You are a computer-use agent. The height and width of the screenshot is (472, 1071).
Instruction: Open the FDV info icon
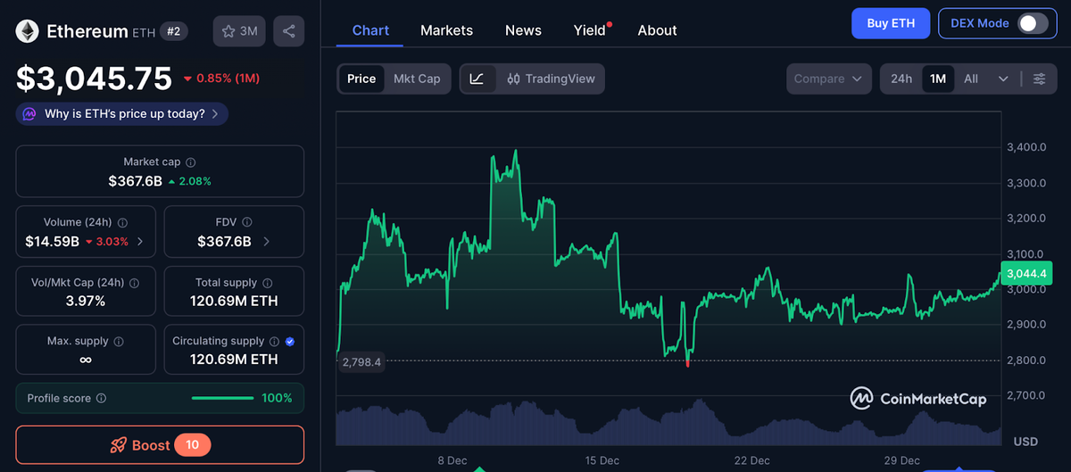point(247,222)
